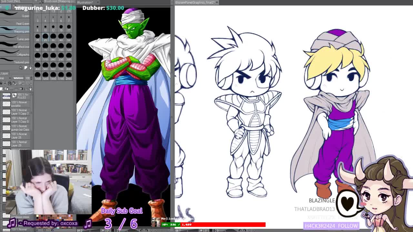Select the Layer 29 layer
This screenshot has height=232, width=413.
[16, 144]
